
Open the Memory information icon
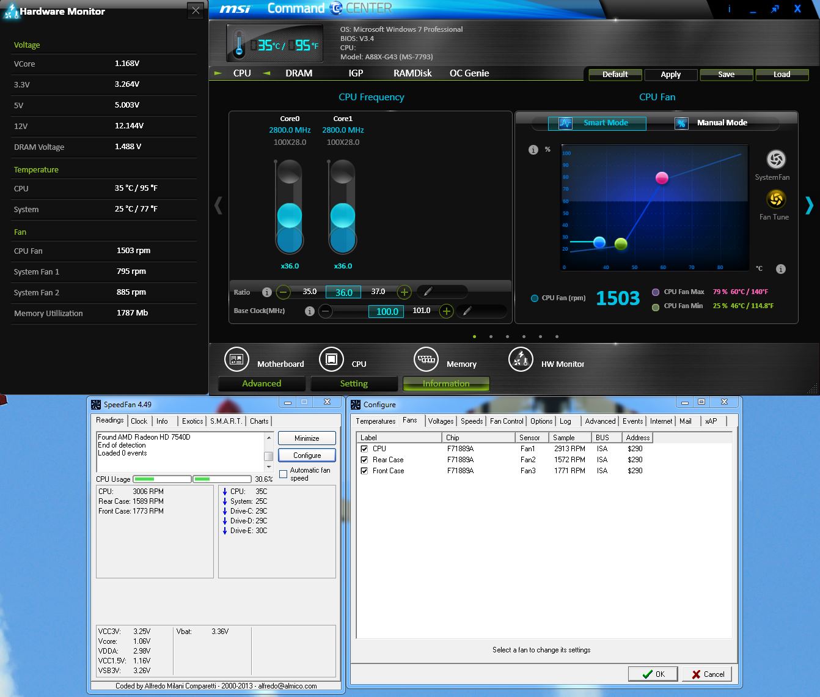426,360
